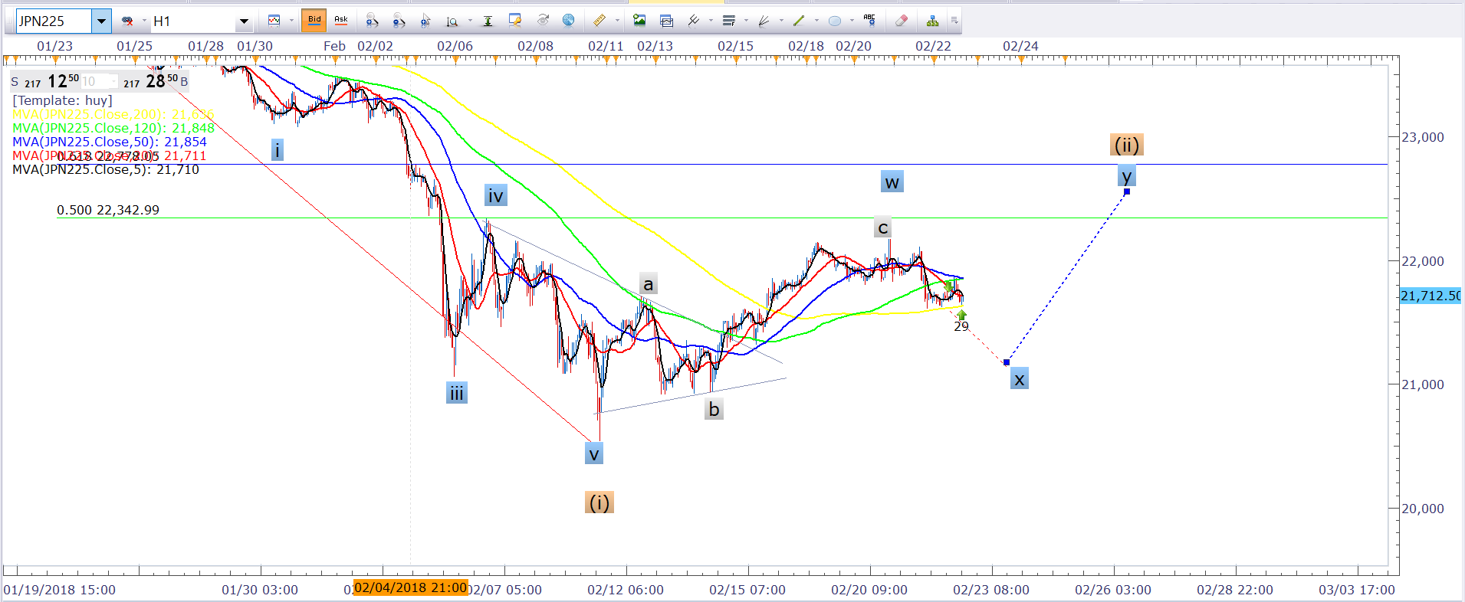Screen dimensions: 1465x602
Task: Expand the H1 timeframe dropdown
Action: pos(244,21)
